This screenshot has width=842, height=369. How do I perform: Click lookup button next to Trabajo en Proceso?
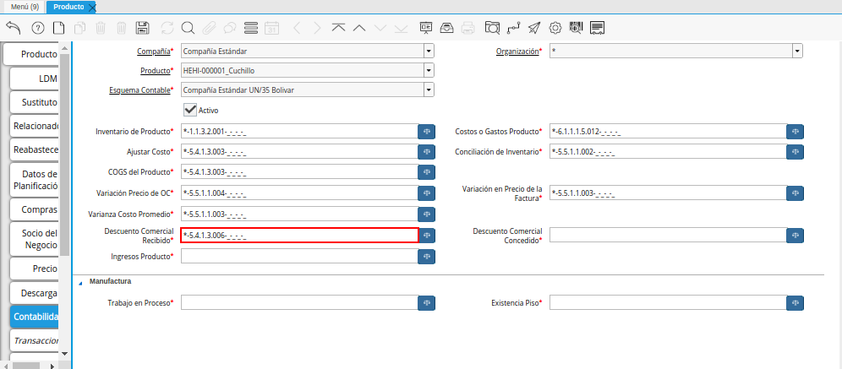[x=427, y=302]
